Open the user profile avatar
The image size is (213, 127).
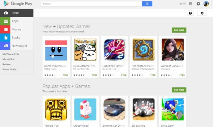pyautogui.click(x=206, y=4)
